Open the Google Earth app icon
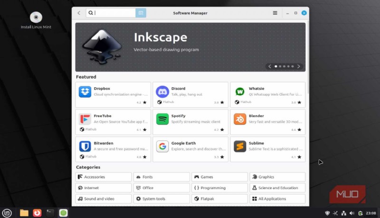Image resolution: width=380 pixels, height=218 pixels. (162, 146)
